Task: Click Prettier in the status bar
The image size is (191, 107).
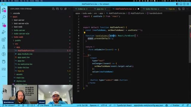Action: (175, 105)
